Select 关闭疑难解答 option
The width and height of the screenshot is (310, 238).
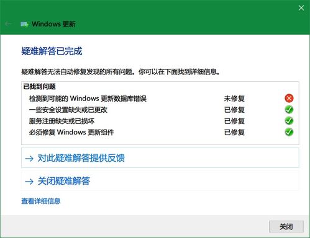(160, 181)
